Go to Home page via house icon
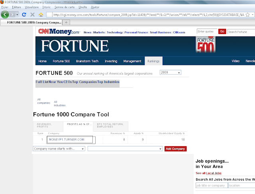Viewport: 255px width, 194px height. coord(41,15)
